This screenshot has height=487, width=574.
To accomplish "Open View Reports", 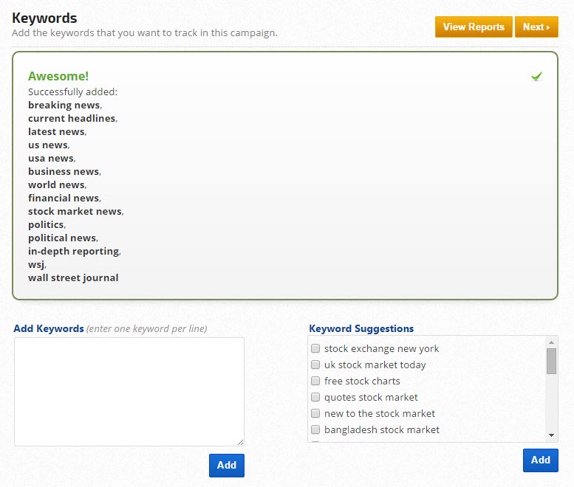I will 474,27.
